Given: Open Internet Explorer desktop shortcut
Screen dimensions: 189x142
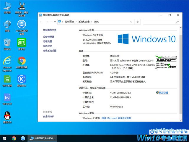Looking at the screenshot, I should (x=7, y=64).
